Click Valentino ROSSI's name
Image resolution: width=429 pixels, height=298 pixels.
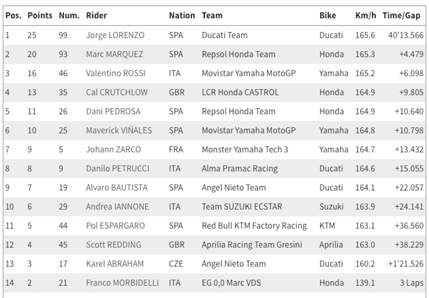[115, 73]
